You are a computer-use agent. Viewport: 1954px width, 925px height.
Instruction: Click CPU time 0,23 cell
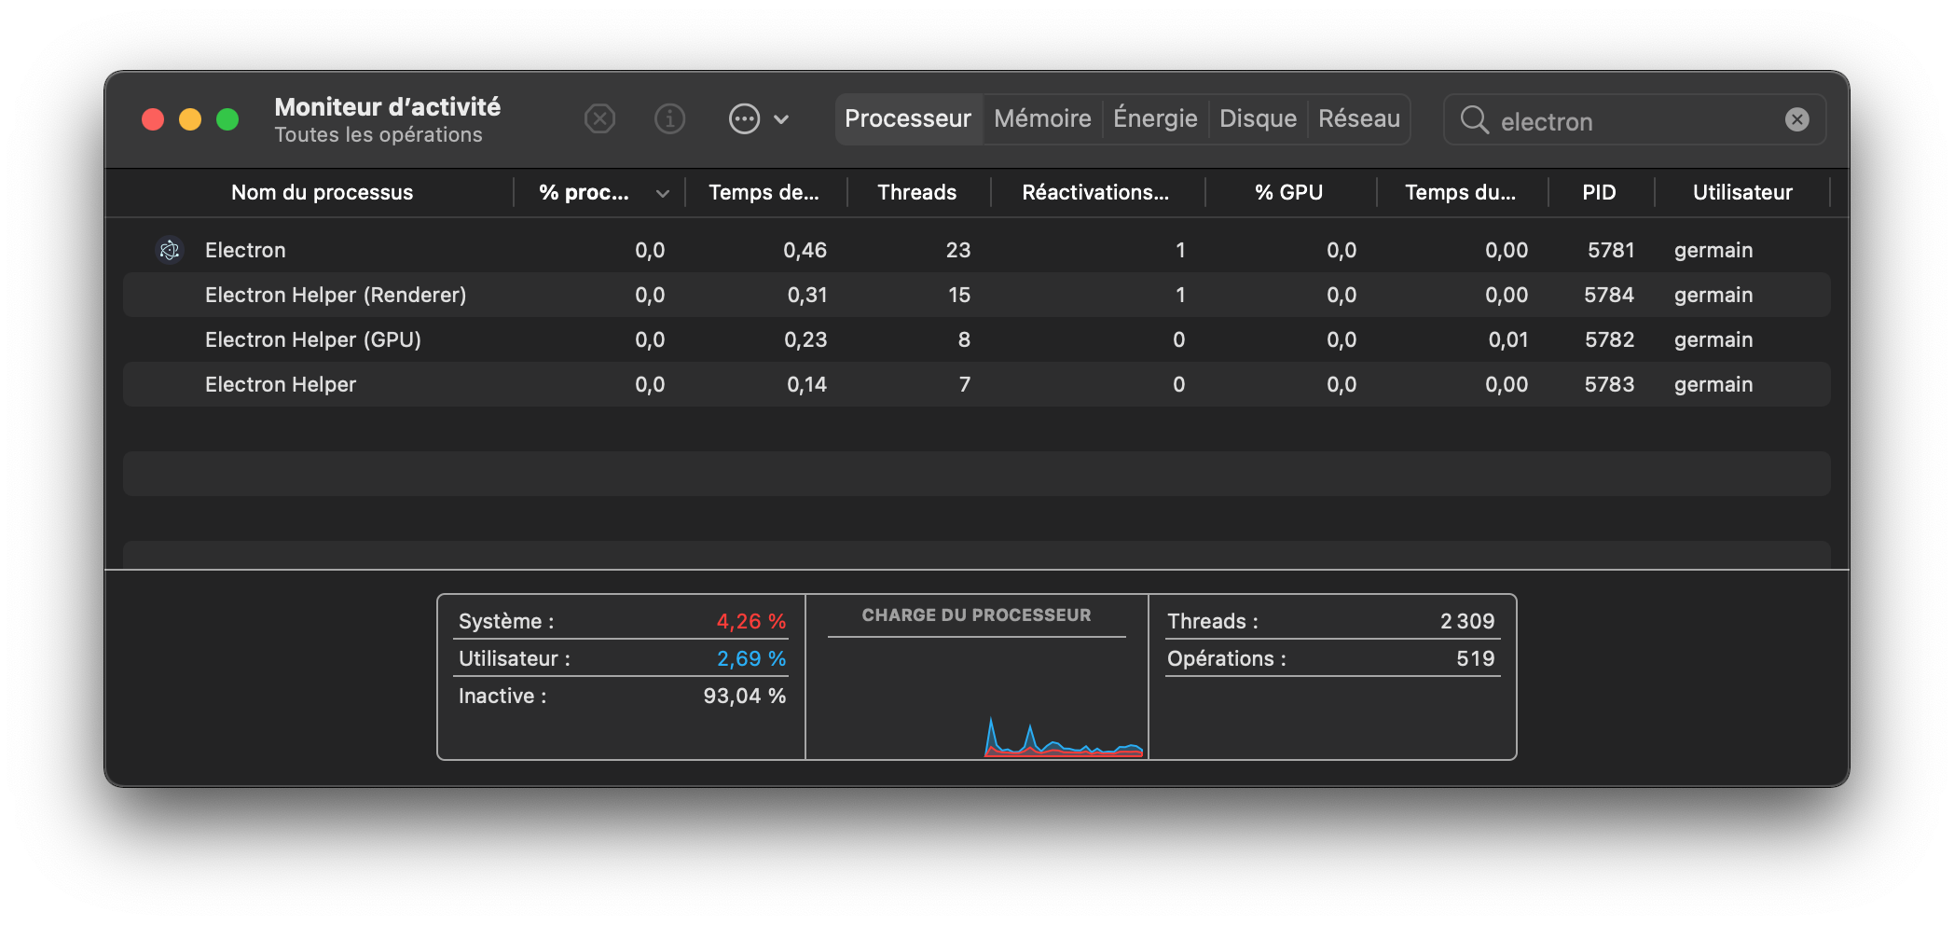pos(805,339)
